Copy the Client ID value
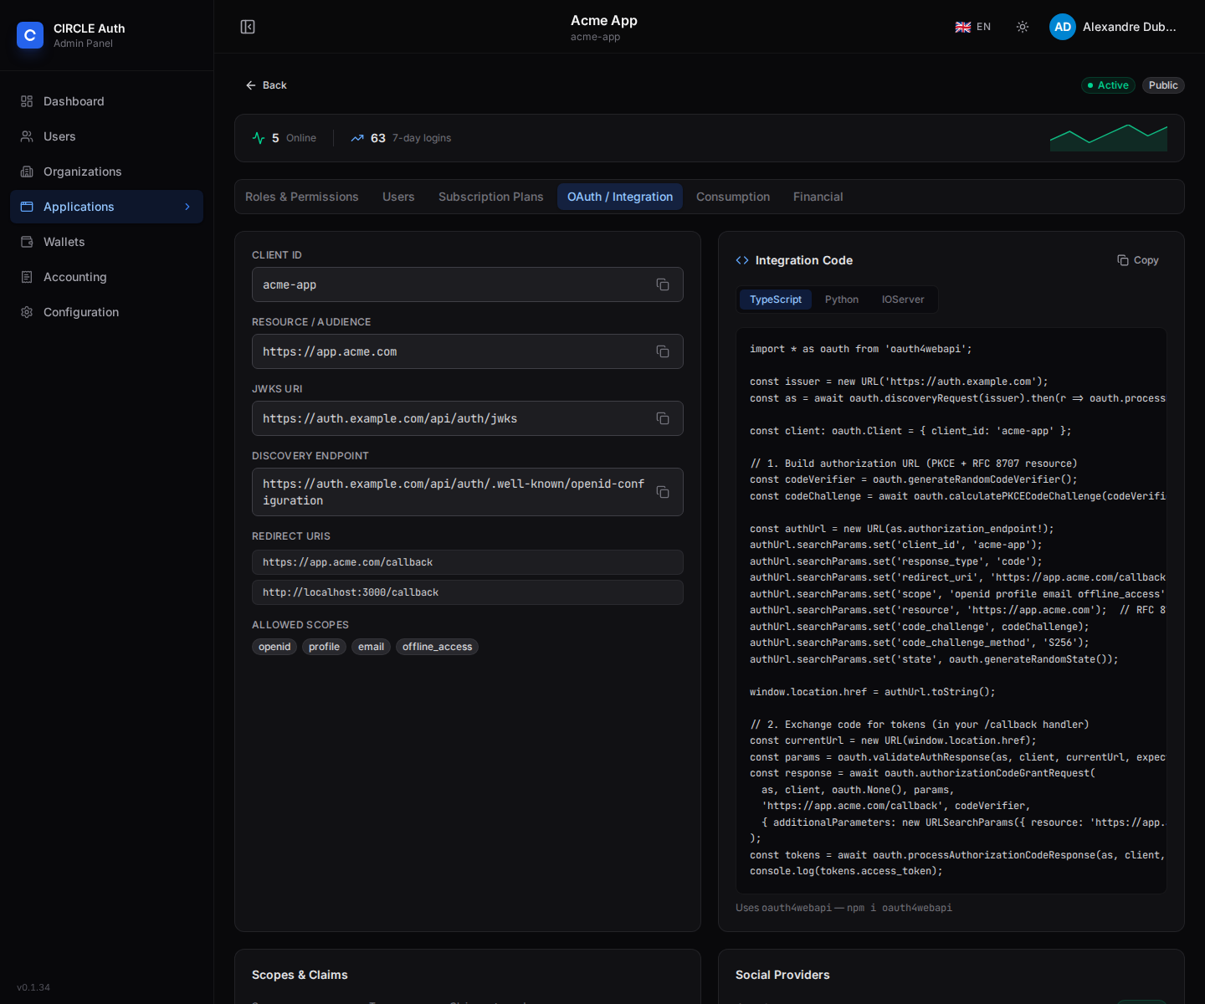The image size is (1205, 1004). tap(663, 284)
